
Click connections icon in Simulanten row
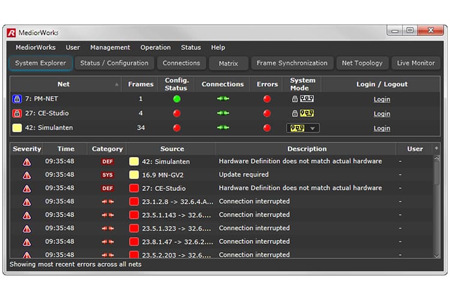pyautogui.click(x=223, y=127)
